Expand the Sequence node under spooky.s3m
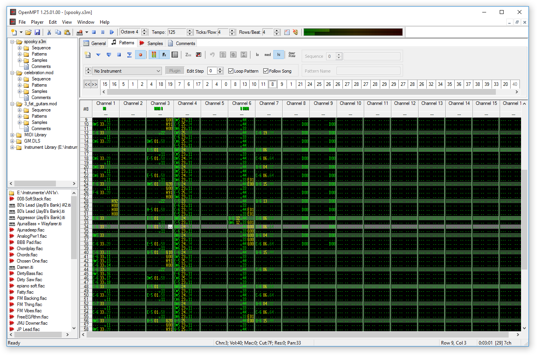The image size is (537, 355). pyautogui.click(x=19, y=48)
